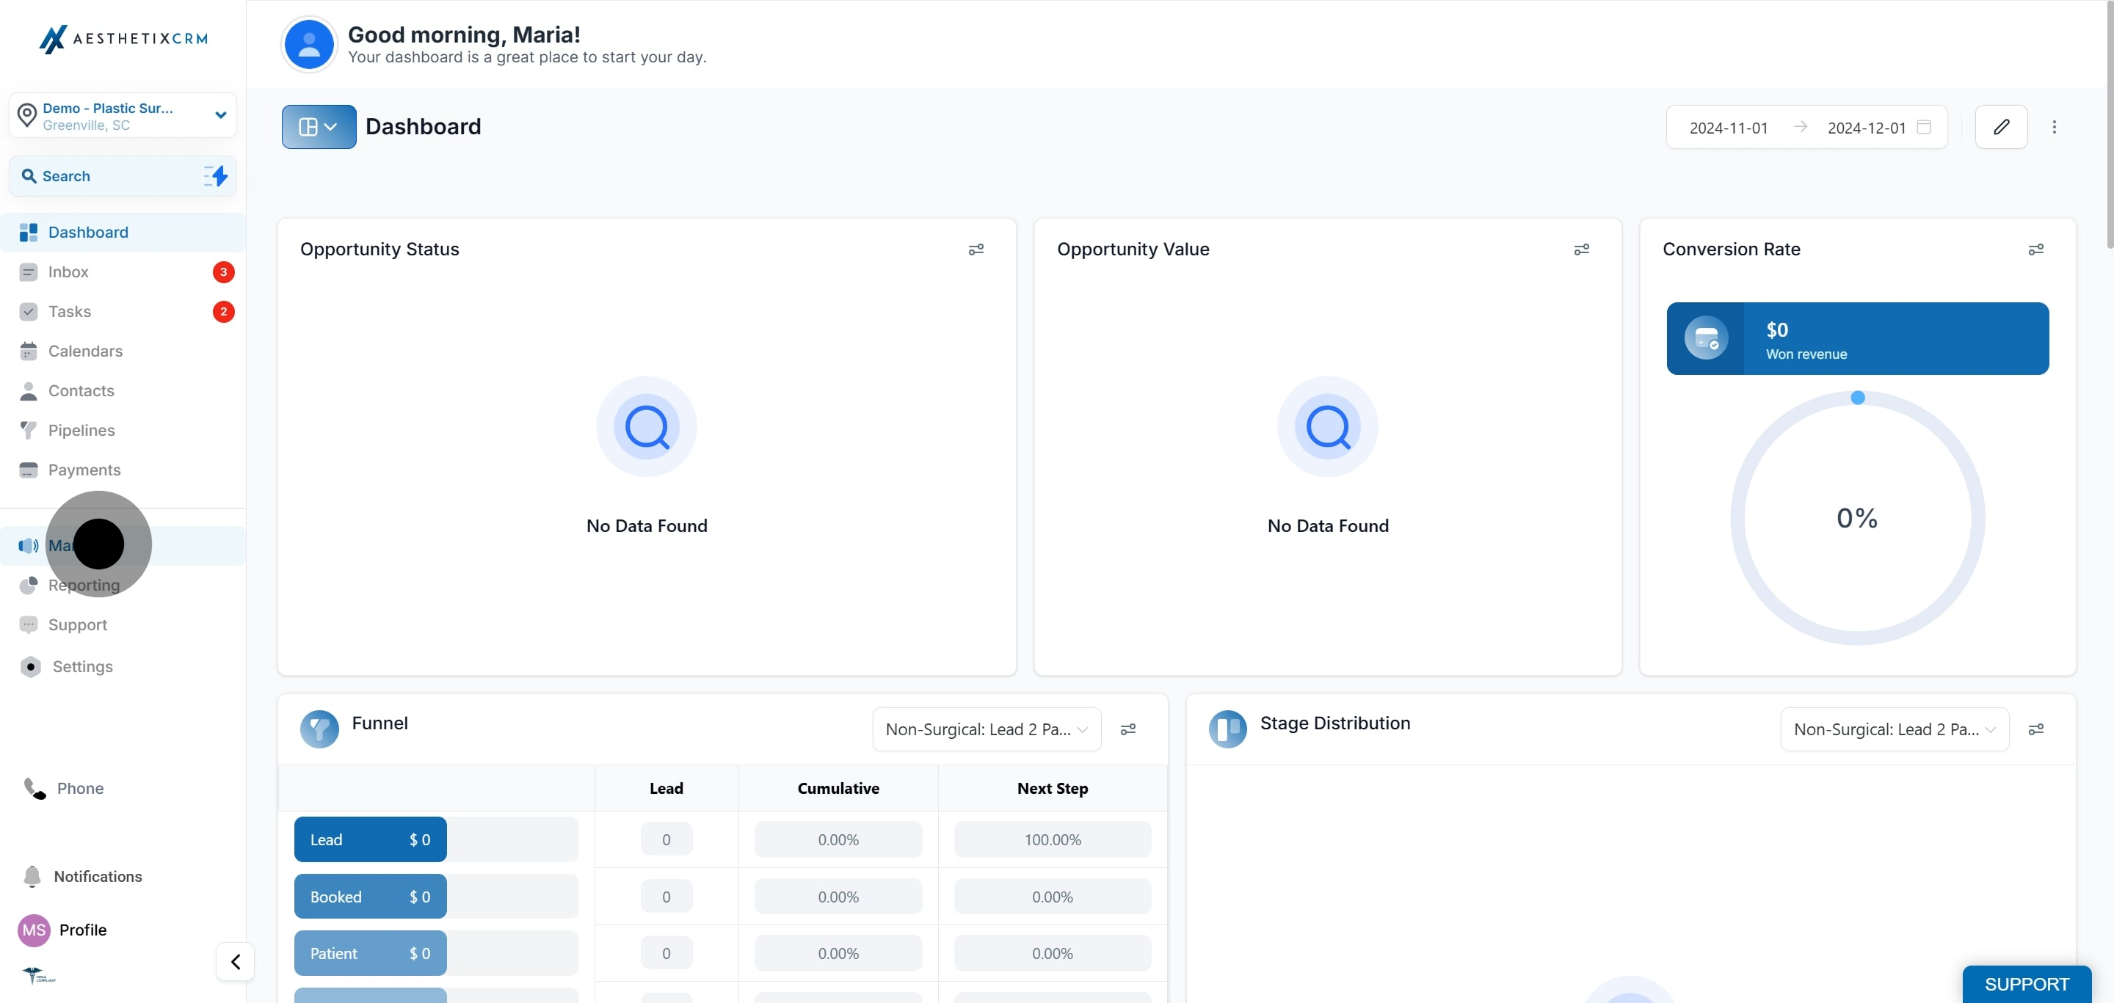Open Inbox from the sidebar
Image resolution: width=2114 pixels, height=1003 pixels.
pyautogui.click(x=68, y=272)
